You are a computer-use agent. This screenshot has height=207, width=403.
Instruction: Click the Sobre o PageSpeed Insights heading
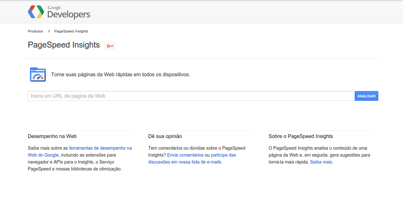301,136
